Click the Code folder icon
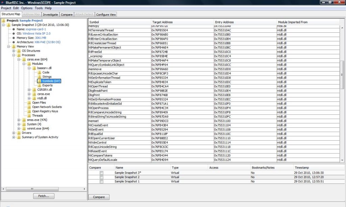Screen dimensions: 346x207 (40, 72)
